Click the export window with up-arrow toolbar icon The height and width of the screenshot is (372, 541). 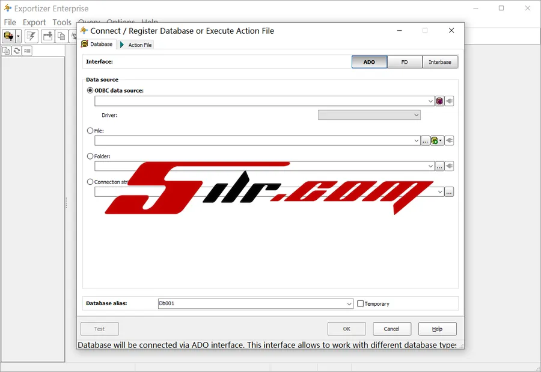click(47, 36)
